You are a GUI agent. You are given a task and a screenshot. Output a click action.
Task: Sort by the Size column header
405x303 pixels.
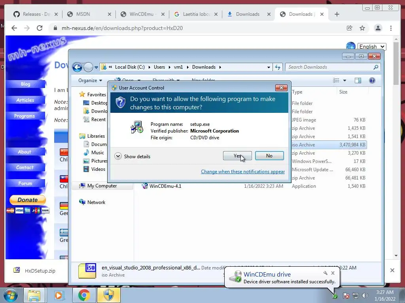pos(343,92)
